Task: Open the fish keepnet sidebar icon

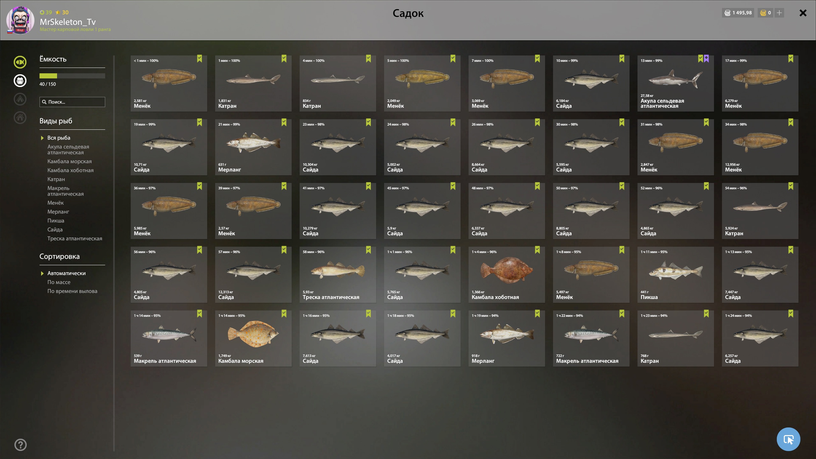Action: coord(20,62)
